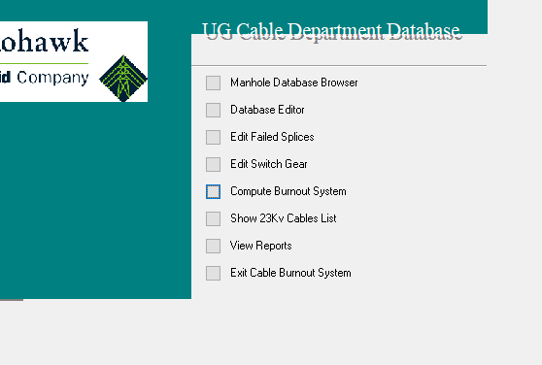Click the square button for Edit Switch Gear
The image size is (542, 365).
tap(213, 164)
